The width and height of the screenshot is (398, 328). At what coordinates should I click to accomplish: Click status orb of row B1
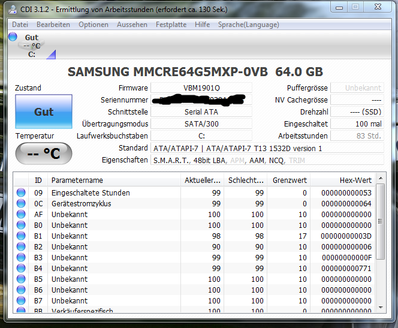point(21,236)
